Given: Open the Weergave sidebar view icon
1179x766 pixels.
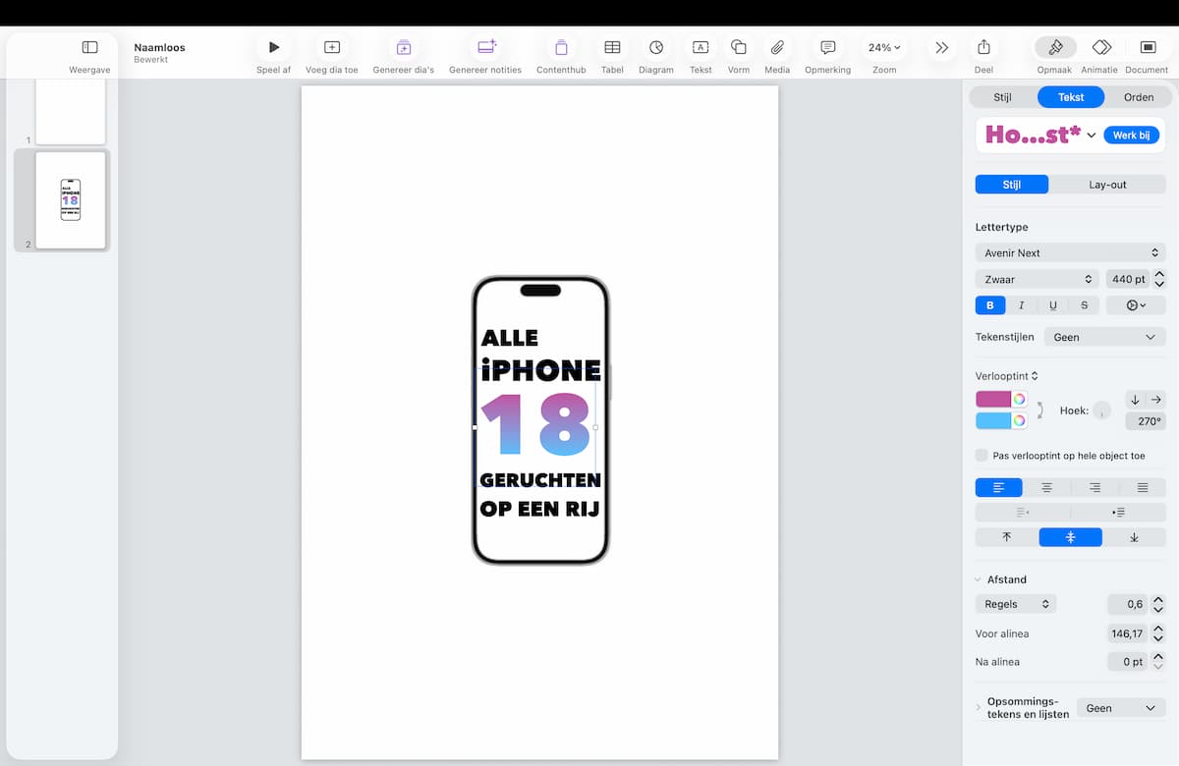Looking at the screenshot, I should (x=89, y=47).
